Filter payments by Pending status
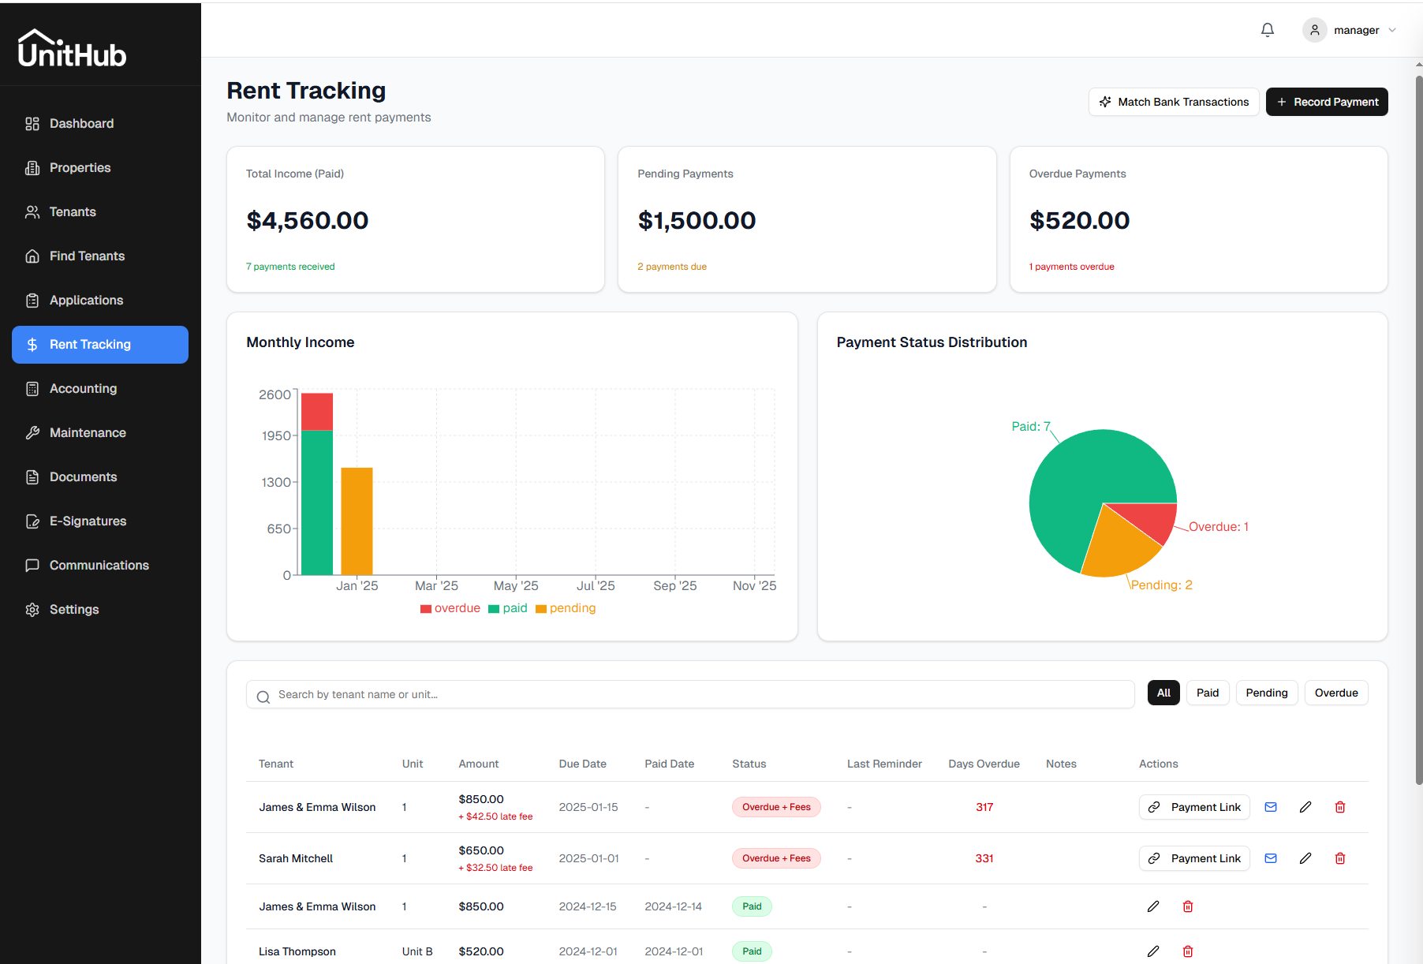Screen dimensions: 1423x964 (1266, 693)
